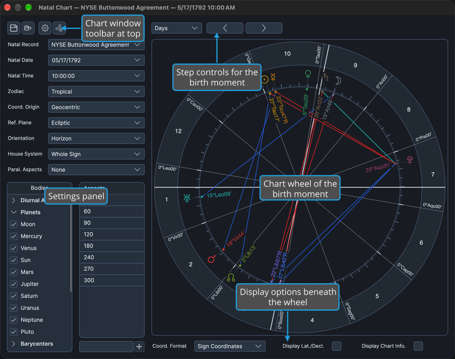Click house number 10 on the wheel
Image resolution: width=455 pixels, height=359 pixels.
(287, 54)
